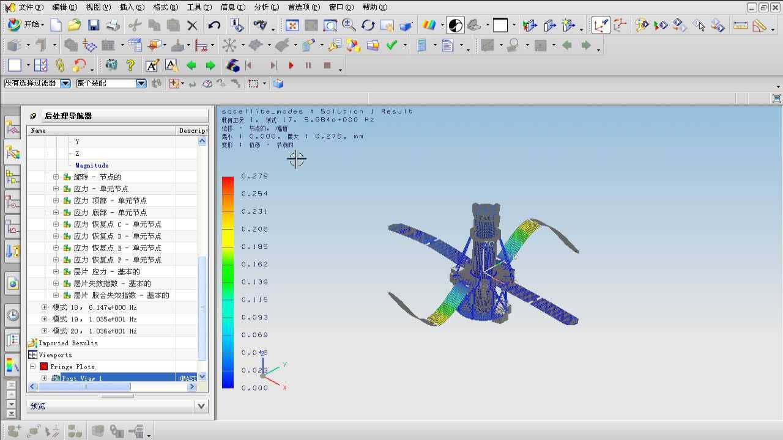Click the Print icon
This screenshot has height=440, width=783.
pos(113,25)
